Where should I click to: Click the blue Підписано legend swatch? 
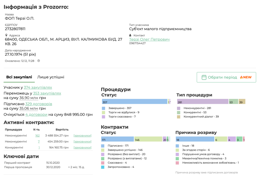(103, 146)
